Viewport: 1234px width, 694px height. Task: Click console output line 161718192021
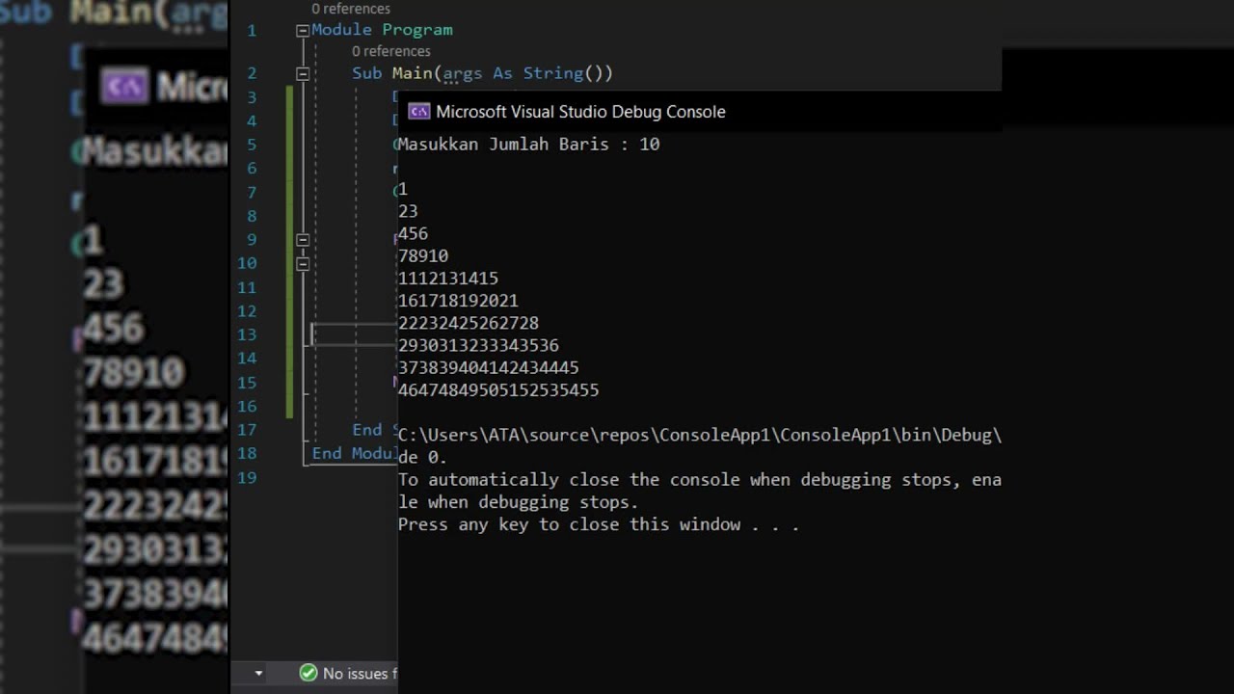(458, 301)
